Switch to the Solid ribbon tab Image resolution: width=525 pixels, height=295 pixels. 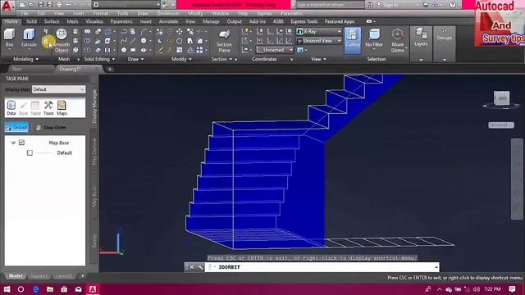pos(31,21)
